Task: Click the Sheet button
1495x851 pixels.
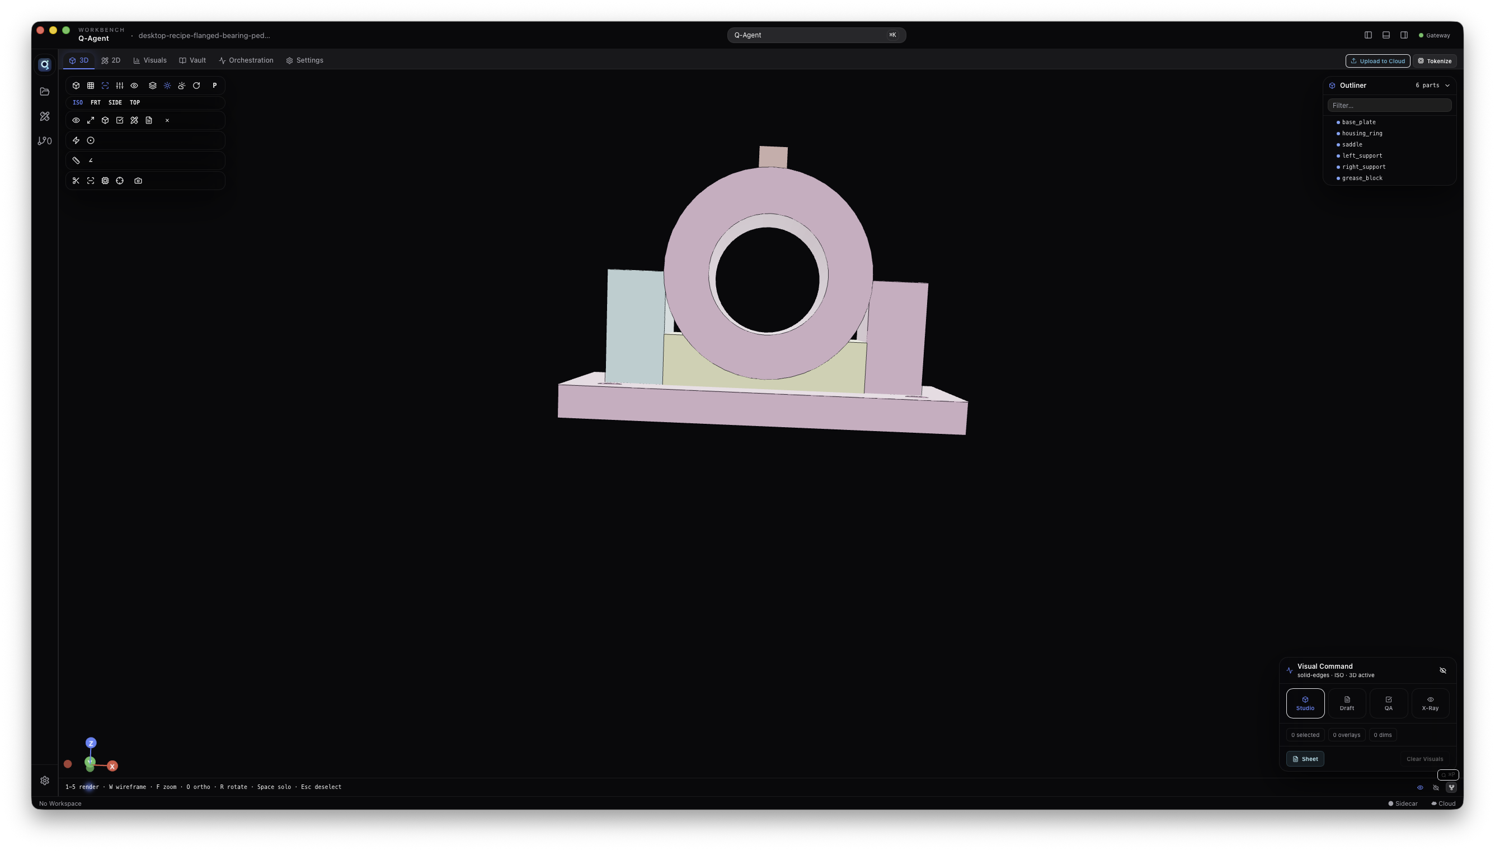Action: pyautogui.click(x=1304, y=759)
